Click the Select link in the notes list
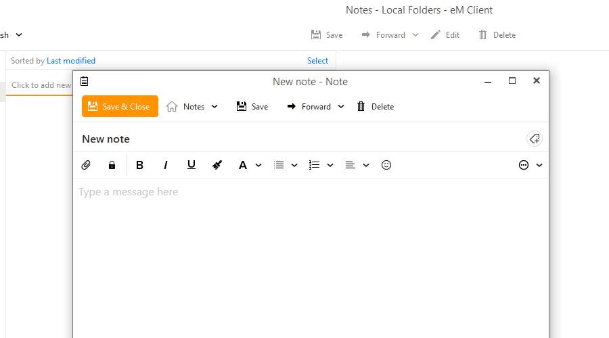This screenshot has height=338, width=609. coord(318,61)
